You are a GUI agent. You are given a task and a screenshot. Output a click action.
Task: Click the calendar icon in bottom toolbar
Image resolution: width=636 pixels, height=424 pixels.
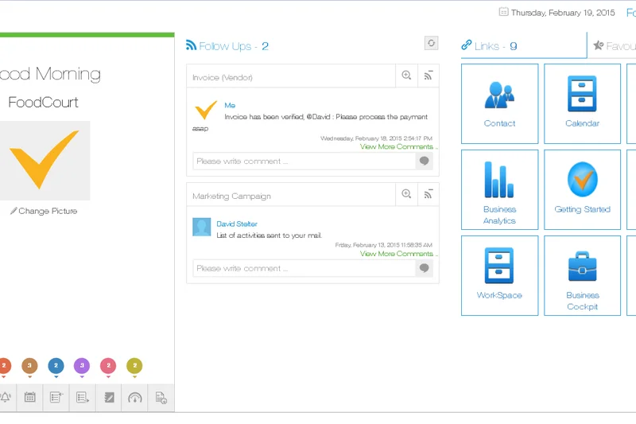29,397
